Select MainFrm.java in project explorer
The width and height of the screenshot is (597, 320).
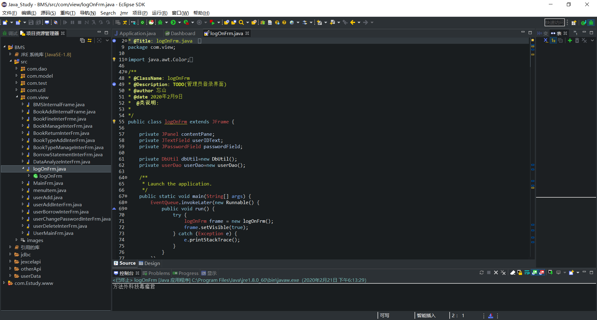[48, 183]
